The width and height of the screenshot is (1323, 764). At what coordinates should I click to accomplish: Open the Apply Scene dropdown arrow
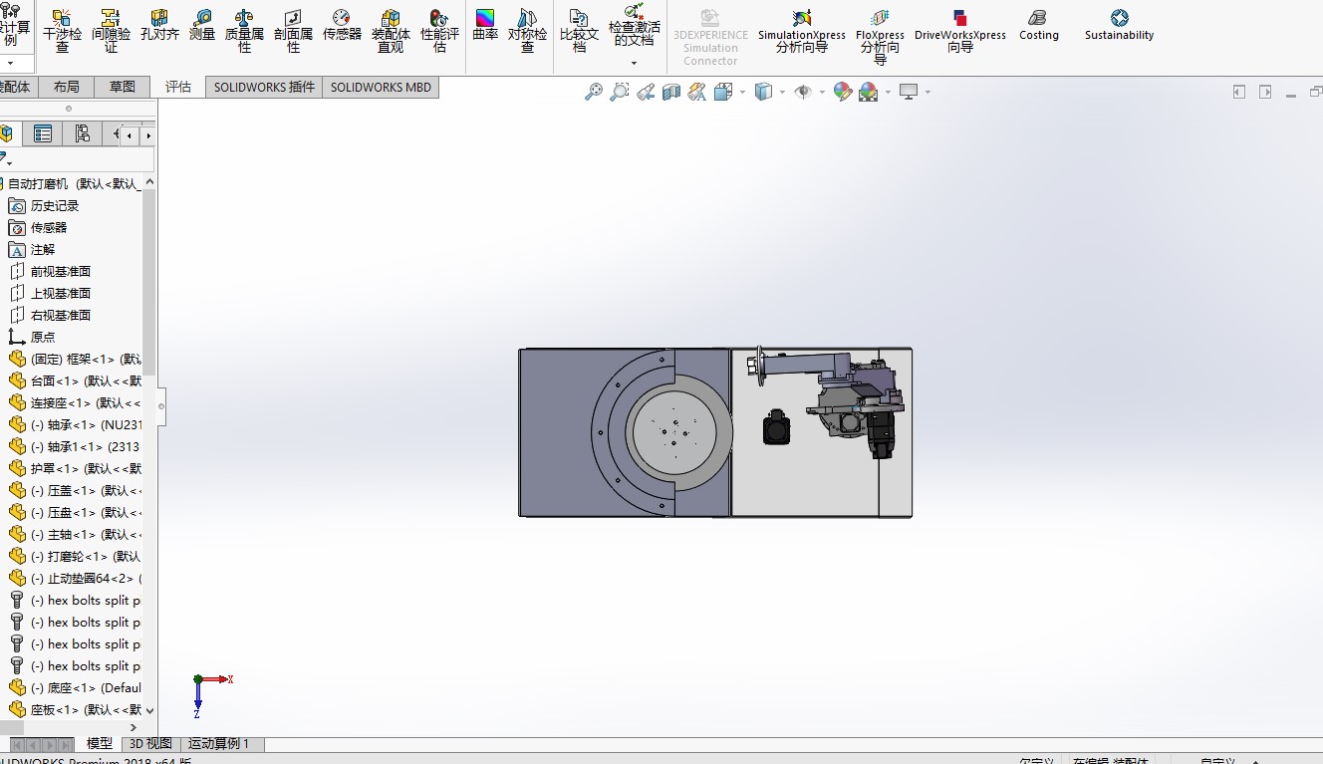pos(888,92)
